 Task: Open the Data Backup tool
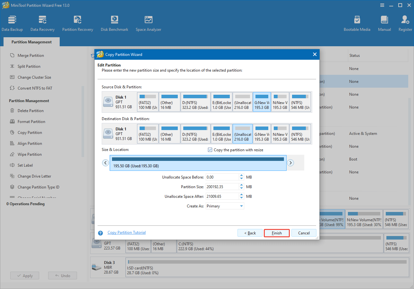(x=12, y=24)
